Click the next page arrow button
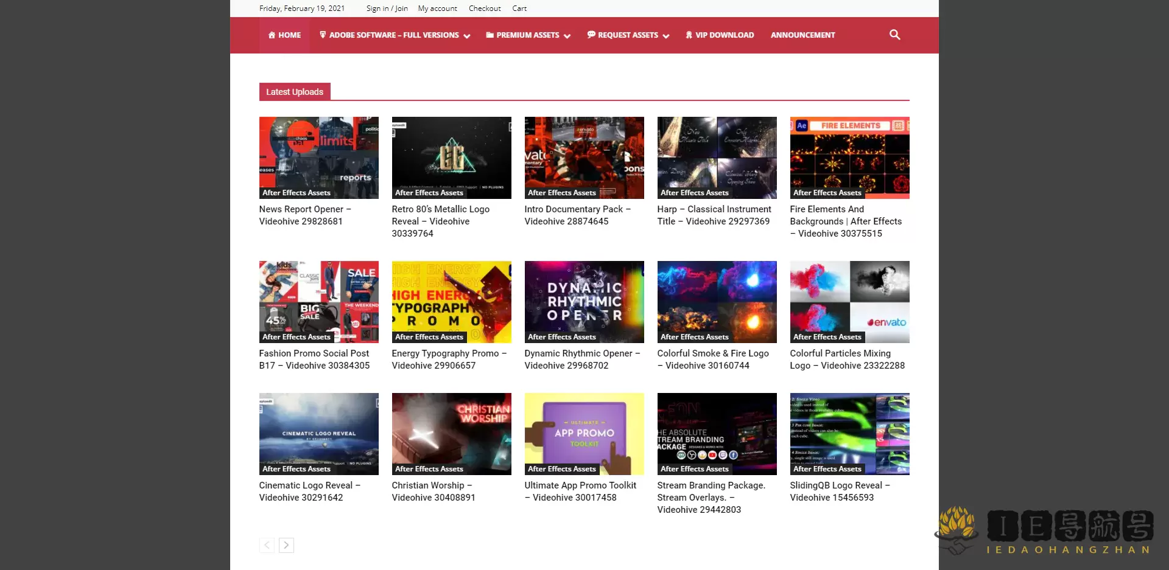 point(286,545)
